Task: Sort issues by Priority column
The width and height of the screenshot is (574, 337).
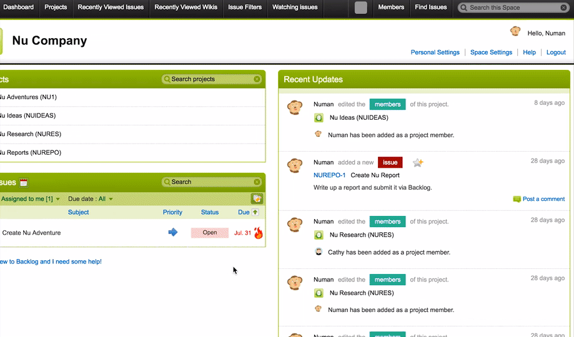Action: (172, 212)
